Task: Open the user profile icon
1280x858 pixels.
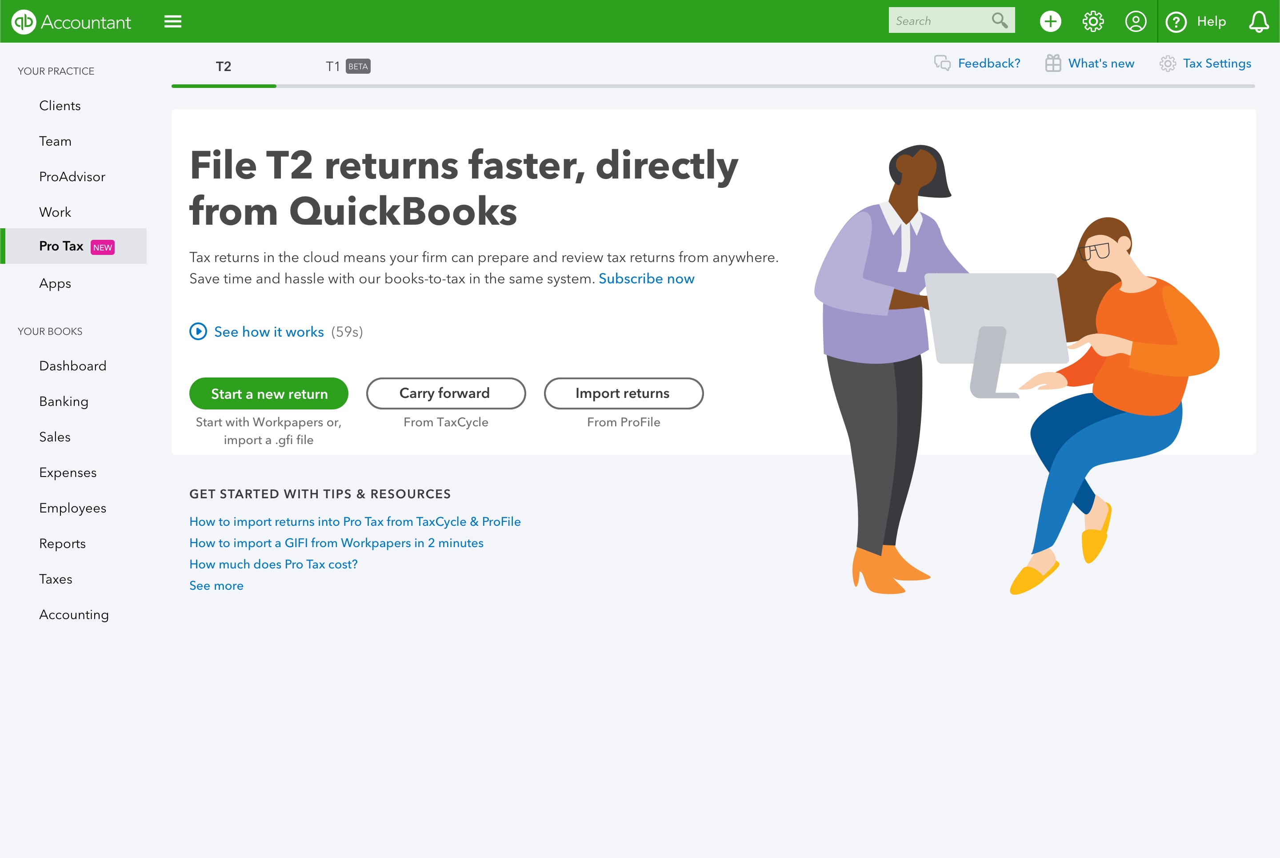Action: [x=1136, y=21]
